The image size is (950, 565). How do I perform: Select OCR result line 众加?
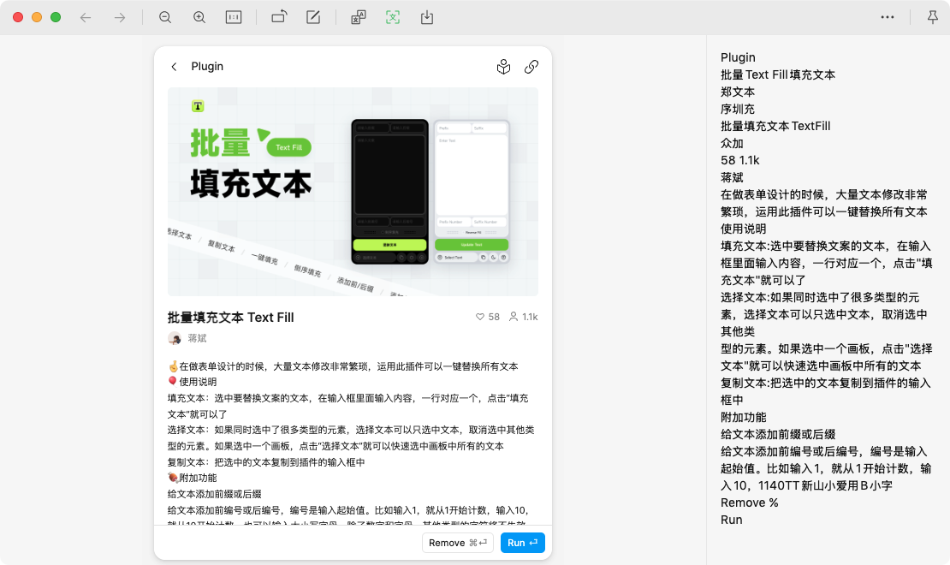(x=732, y=143)
